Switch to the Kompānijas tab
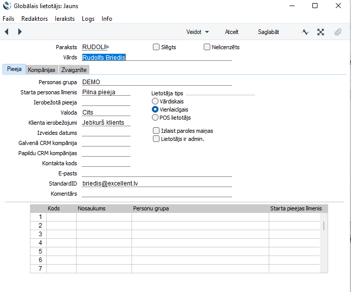The width and height of the screenshot is (351, 292). (x=42, y=70)
